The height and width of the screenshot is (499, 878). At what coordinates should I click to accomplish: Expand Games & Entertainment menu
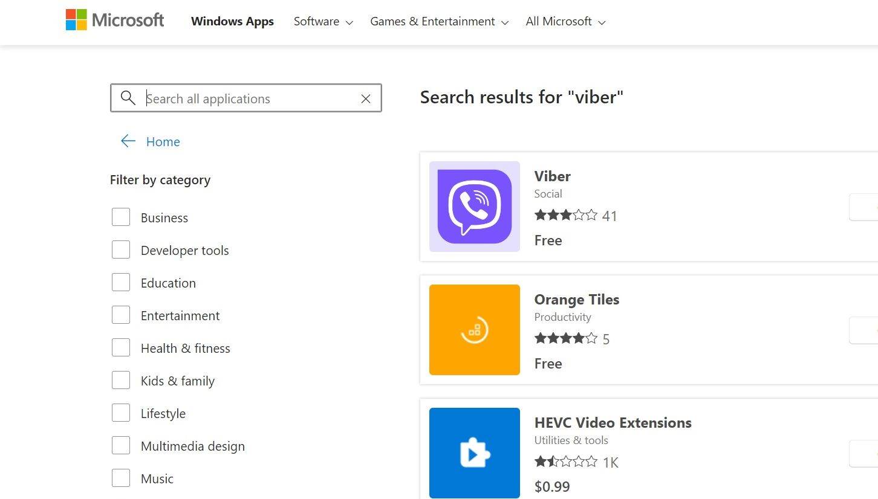point(440,21)
